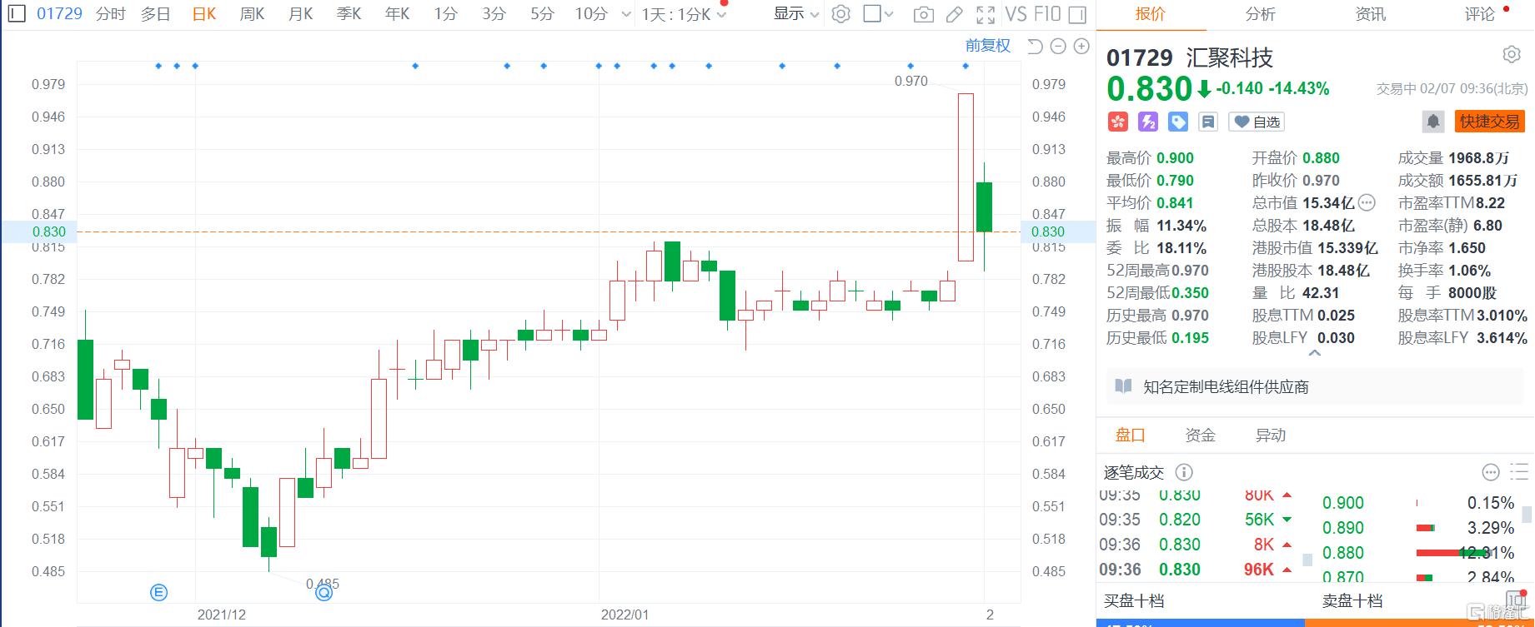
Task: Select 日K daily candlestick period
Action: [203, 14]
